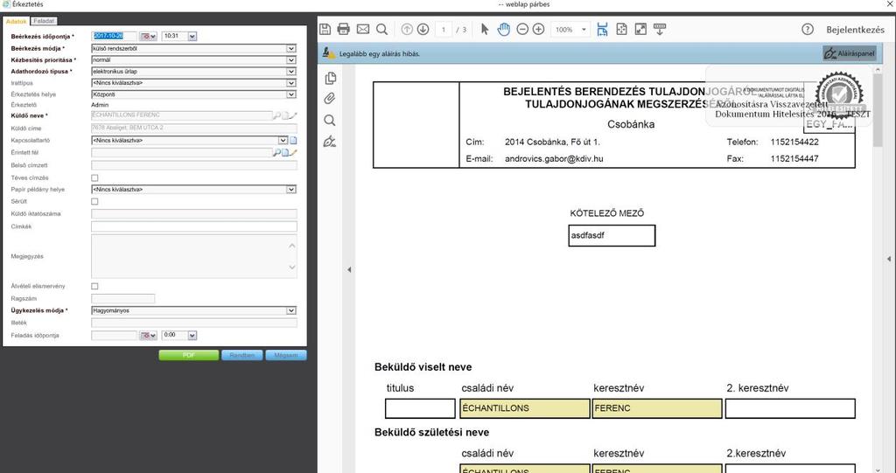Screen dimensions: 896x473
Task: Click the green PDF button
Action: coord(189,355)
